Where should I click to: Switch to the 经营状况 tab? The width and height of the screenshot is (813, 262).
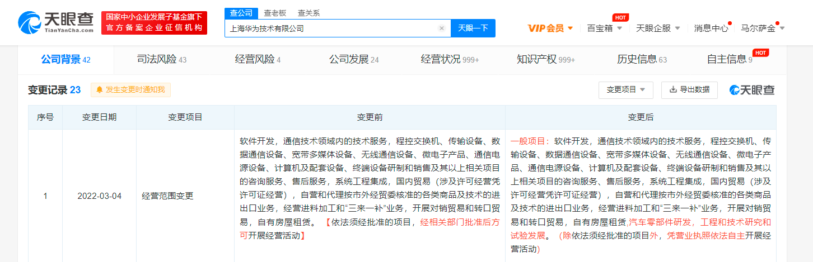pyautogui.click(x=450, y=59)
